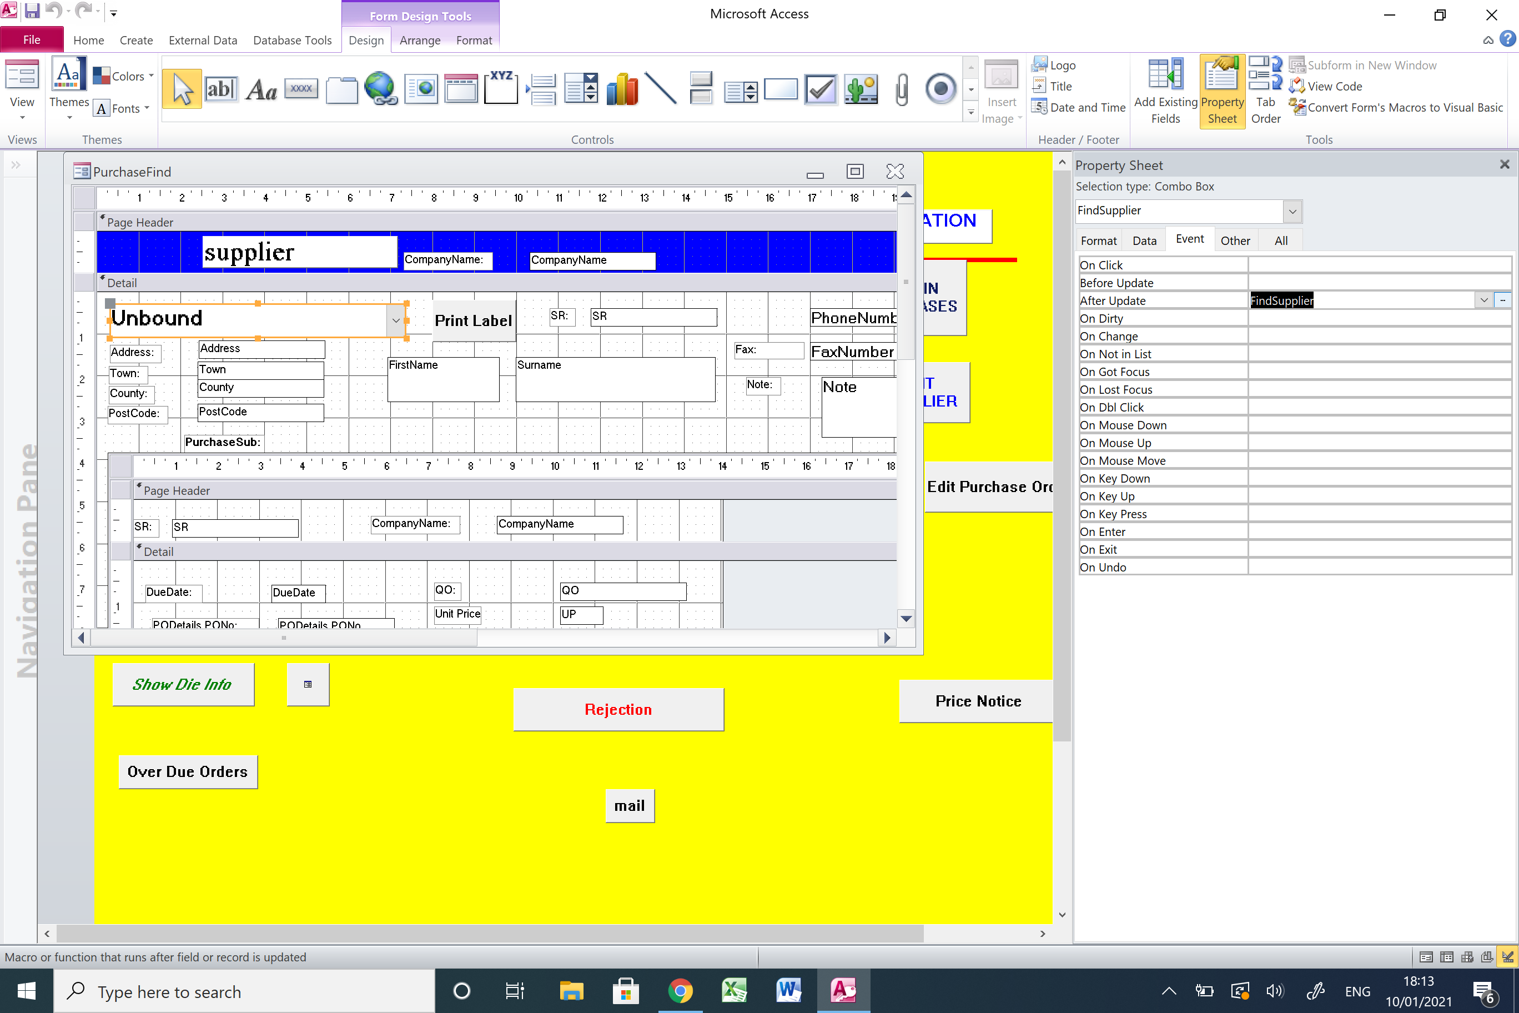Click the Save icon in quick access
The image size is (1519, 1013).
[32, 11]
